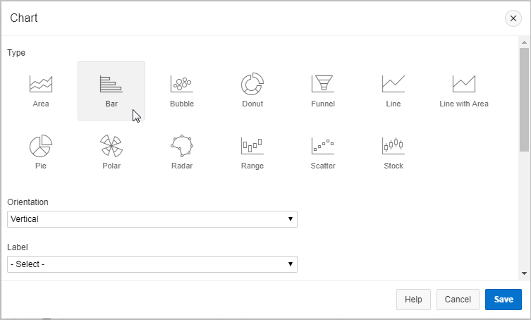Pick the Line with Area chart
Screen dimensions: 531x320
[x=464, y=90]
